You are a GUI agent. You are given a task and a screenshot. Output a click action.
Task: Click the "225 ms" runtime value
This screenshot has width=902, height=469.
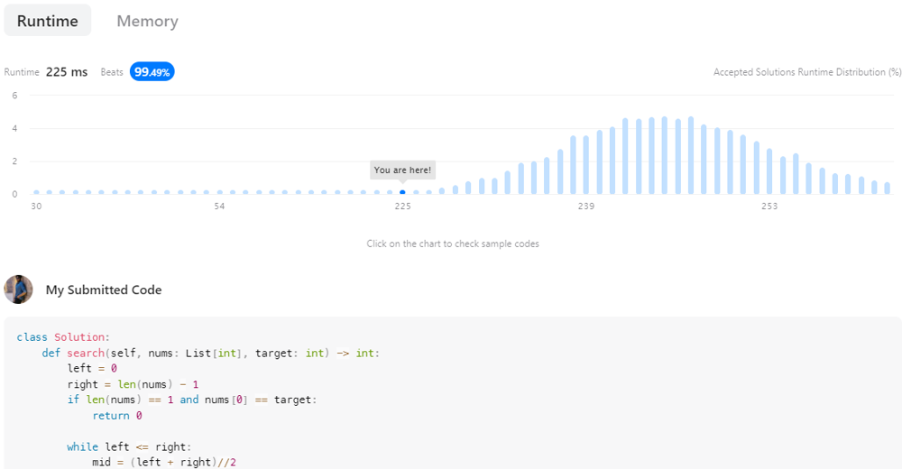tap(67, 72)
